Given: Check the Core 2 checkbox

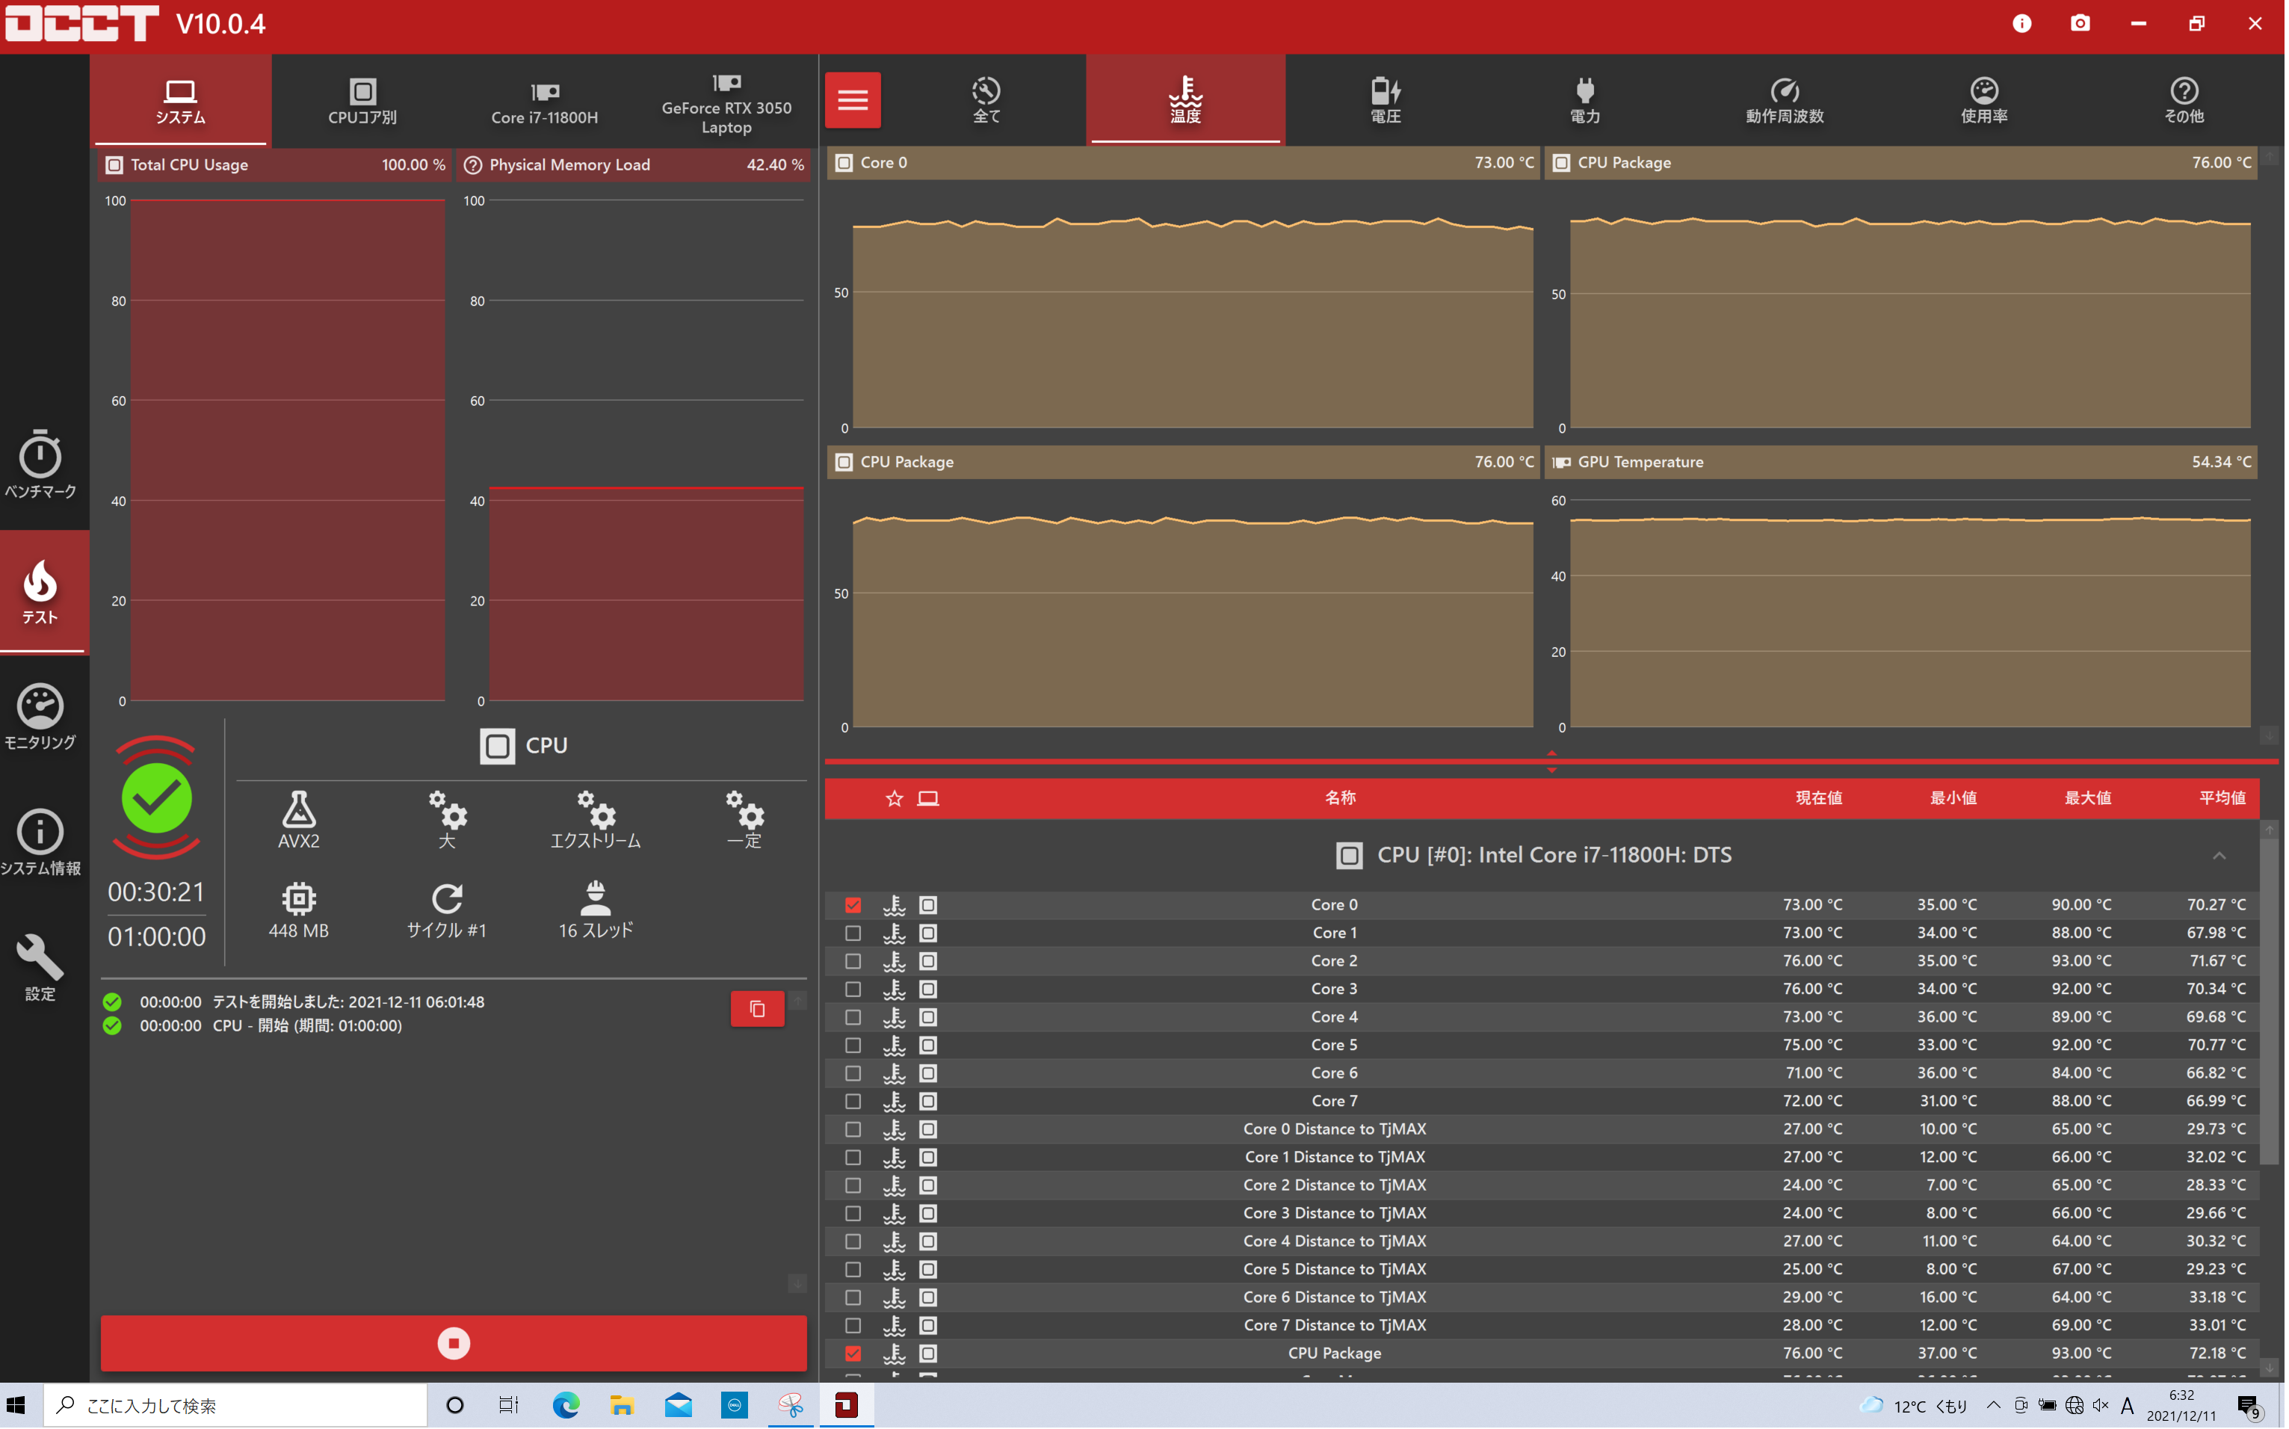Looking at the screenshot, I should [x=853, y=961].
